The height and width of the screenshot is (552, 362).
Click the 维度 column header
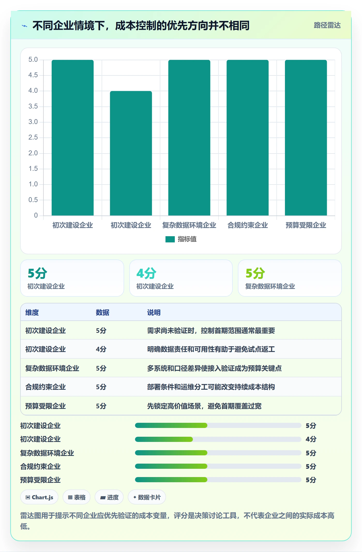coord(32,312)
